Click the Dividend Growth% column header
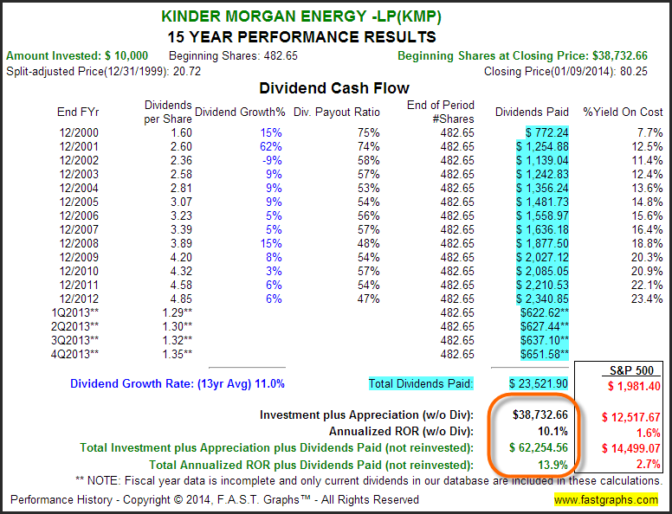 (240, 112)
